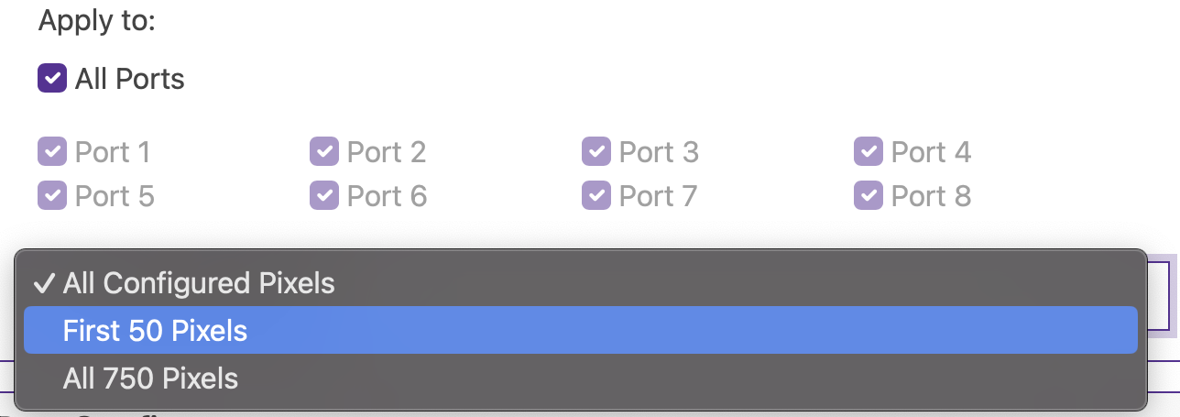The height and width of the screenshot is (417, 1180).
Task: Click the pixel dropdown field edge behind the menu
Action: (1161, 296)
